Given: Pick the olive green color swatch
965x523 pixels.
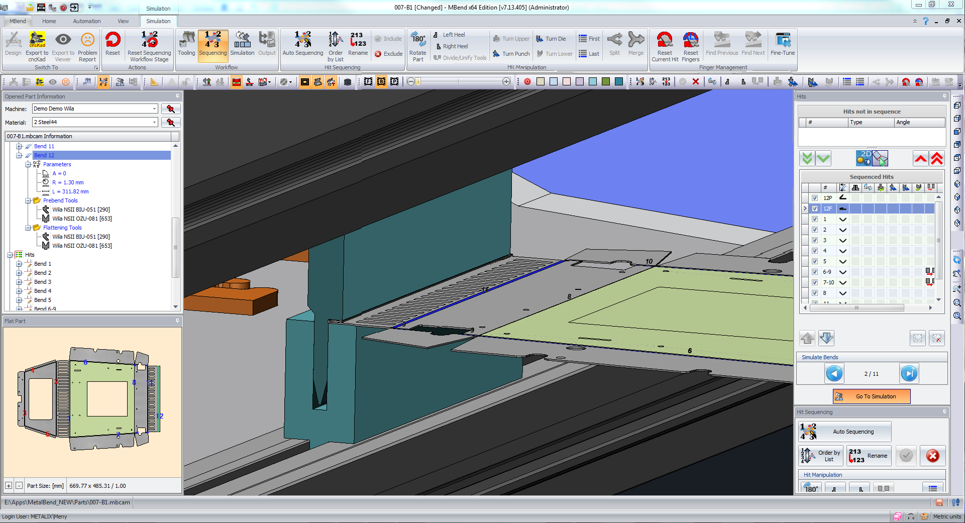Looking at the screenshot, I should tap(606, 81).
